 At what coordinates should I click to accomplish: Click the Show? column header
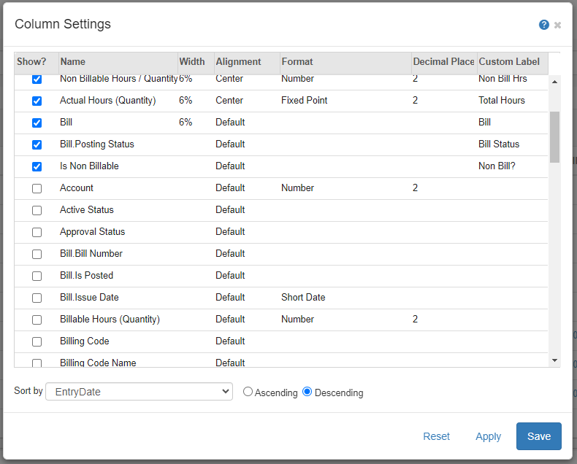click(x=37, y=62)
